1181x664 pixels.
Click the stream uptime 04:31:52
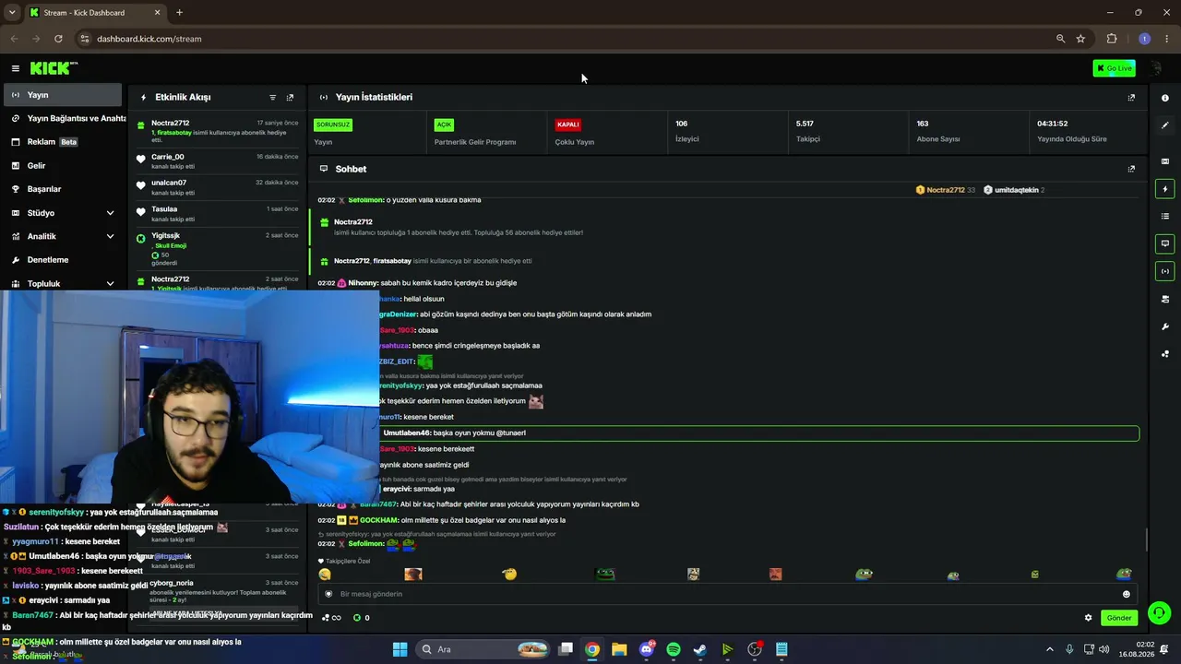tap(1052, 124)
